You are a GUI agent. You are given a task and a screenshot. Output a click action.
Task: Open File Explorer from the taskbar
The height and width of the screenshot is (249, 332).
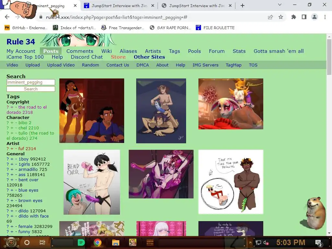tap(116, 243)
